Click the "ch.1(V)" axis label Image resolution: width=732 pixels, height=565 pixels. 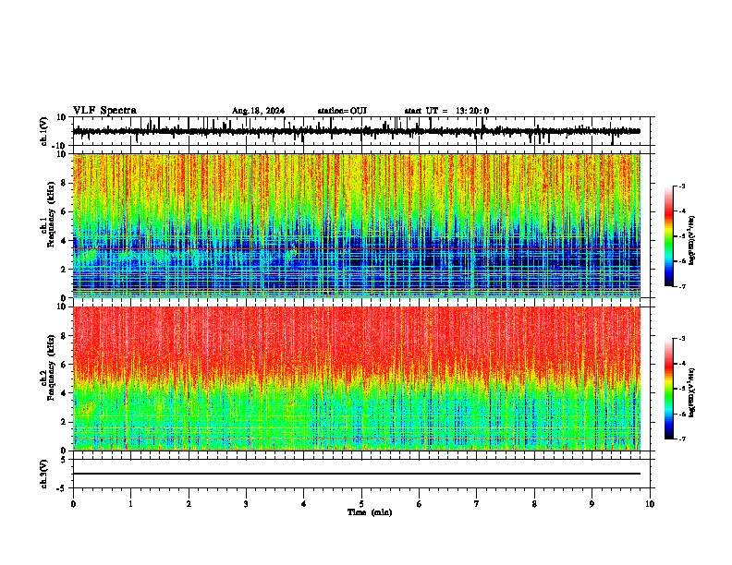pos(44,131)
